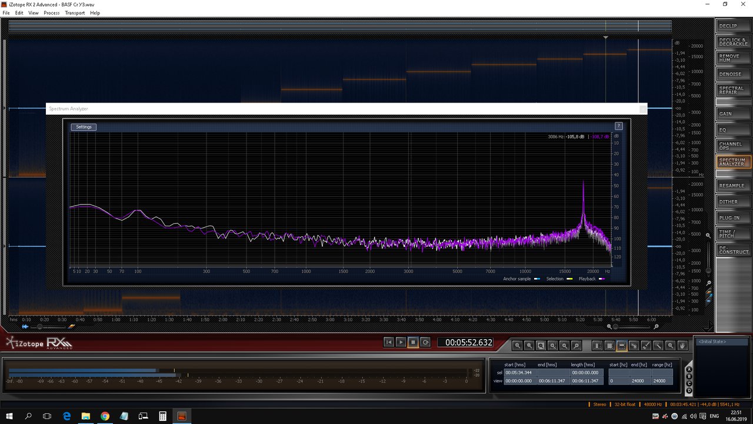The image size is (753, 424).
Task: Select the hand grab tool
Action: [682, 346]
